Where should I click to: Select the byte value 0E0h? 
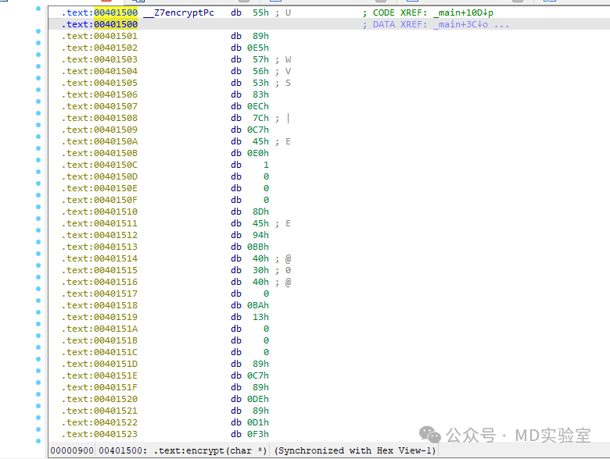[258, 153]
